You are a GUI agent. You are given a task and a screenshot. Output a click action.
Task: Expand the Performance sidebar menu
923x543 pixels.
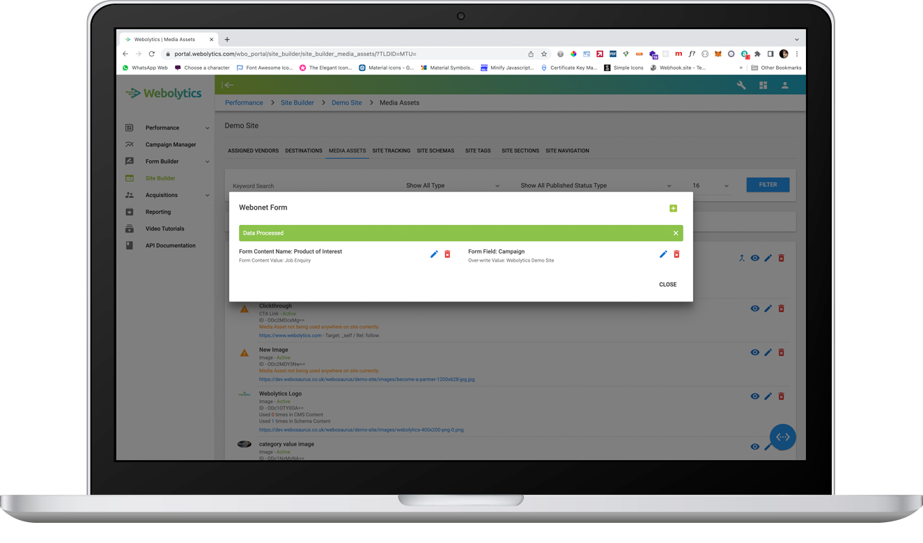click(x=167, y=127)
